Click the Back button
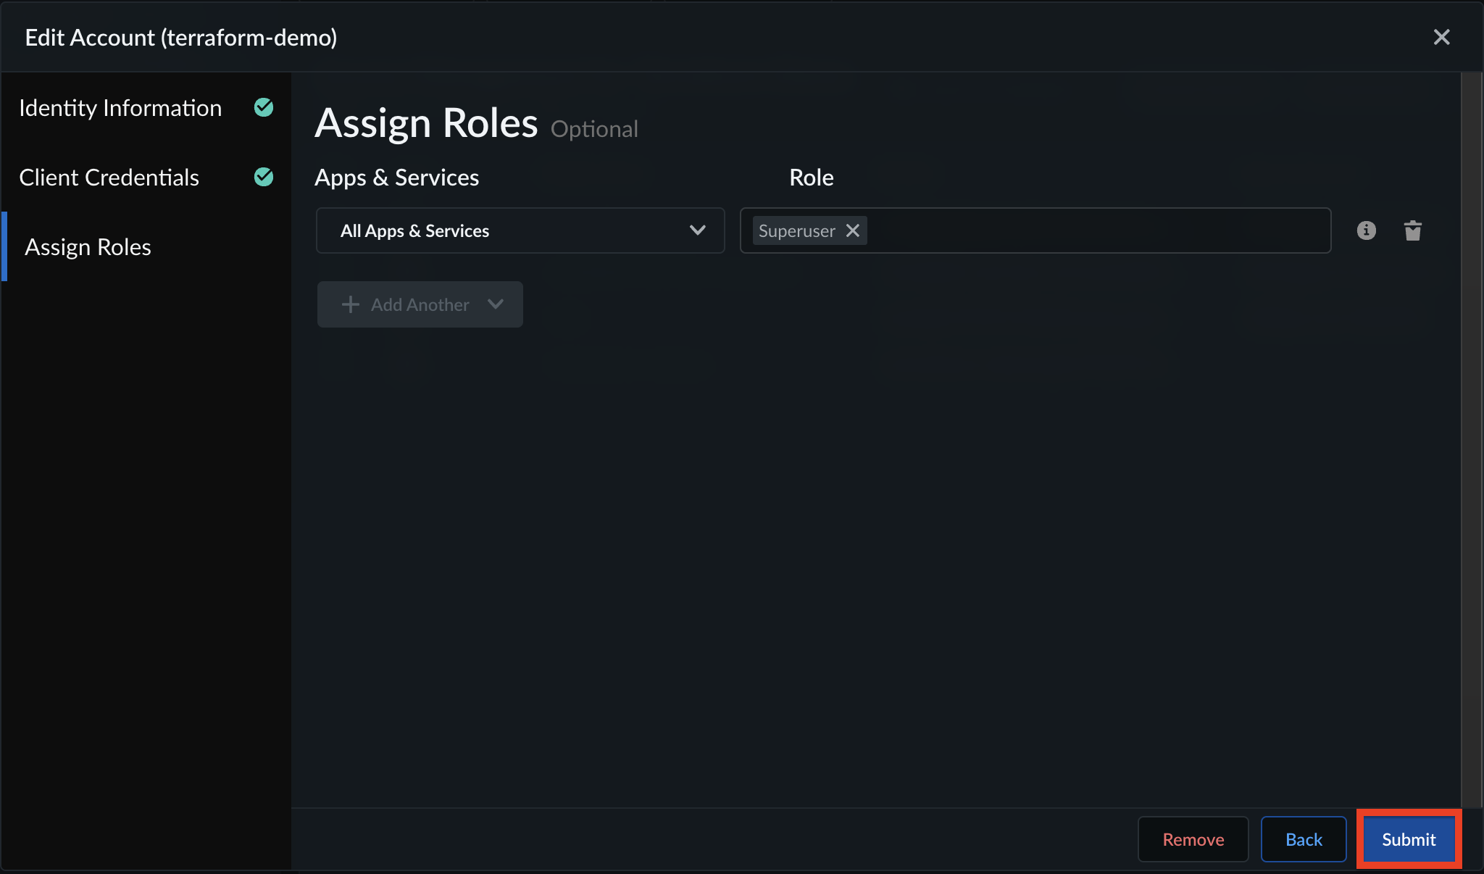Viewport: 1484px width, 874px height. (x=1304, y=839)
